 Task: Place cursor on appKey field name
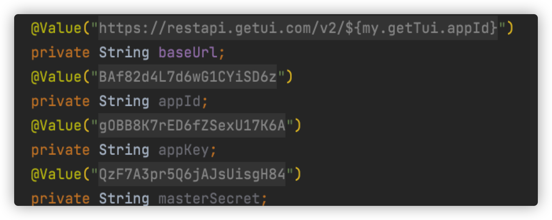click(184, 150)
